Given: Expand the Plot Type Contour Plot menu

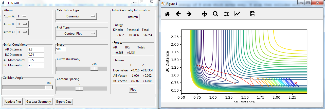Looking at the screenshot, I should [x=76, y=33].
